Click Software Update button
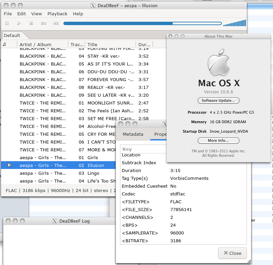The image size is (273, 265). (x=218, y=101)
